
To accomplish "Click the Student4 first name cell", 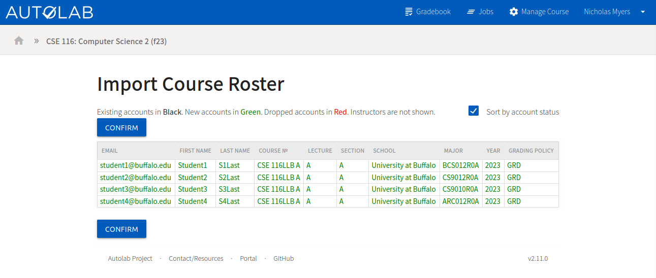I will tap(196, 201).
